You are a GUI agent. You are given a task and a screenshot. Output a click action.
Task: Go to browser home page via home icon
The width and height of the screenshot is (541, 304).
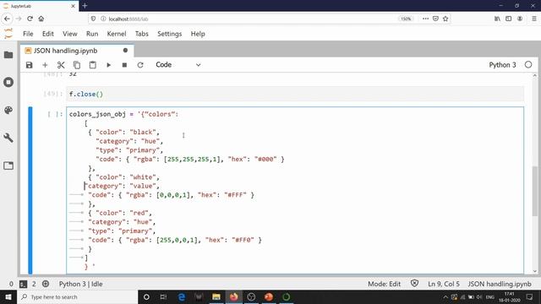(x=41, y=19)
